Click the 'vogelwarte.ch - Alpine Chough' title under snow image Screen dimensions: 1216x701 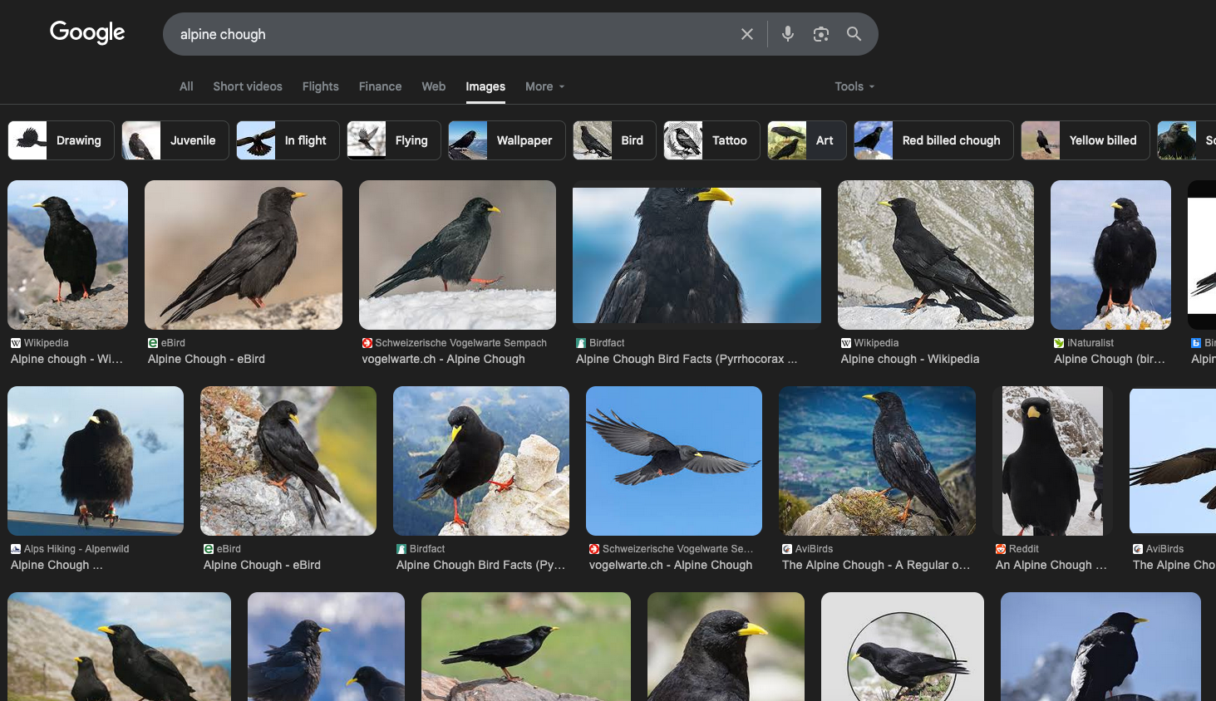pos(443,359)
